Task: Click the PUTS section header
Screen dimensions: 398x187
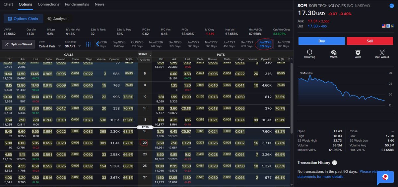Action: (x=221, y=54)
